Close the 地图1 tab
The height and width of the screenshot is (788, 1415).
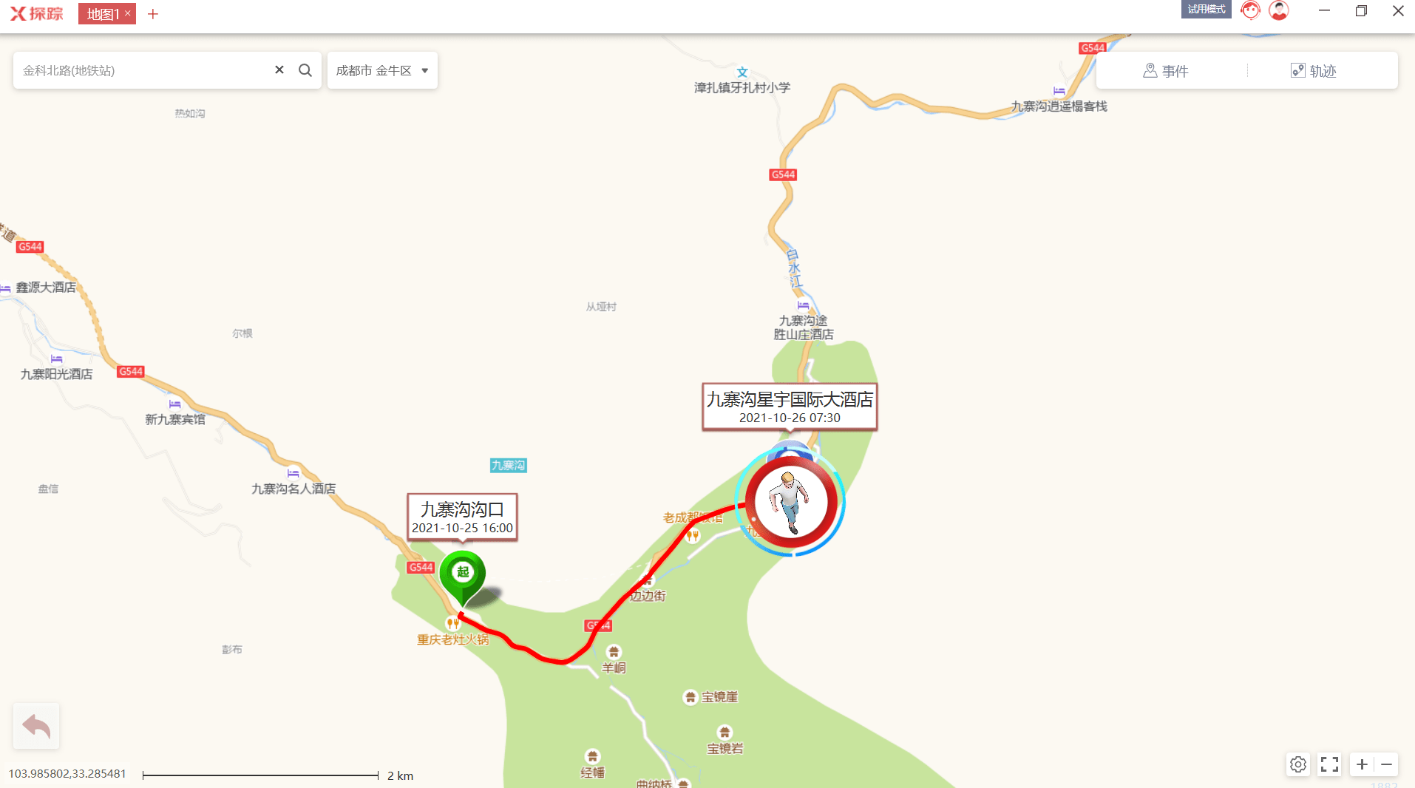point(128,13)
